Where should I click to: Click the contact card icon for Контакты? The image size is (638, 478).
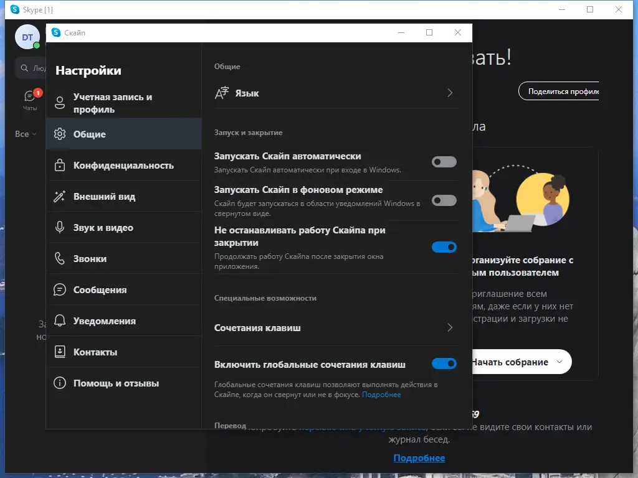tap(60, 352)
